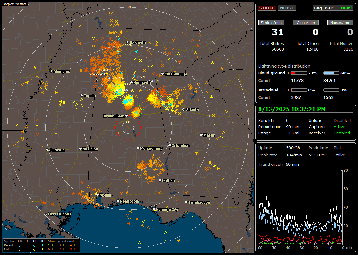Click the Memphis airport icon
The image size is (358, 255).
pyautogui.click(x=51, y=71)
